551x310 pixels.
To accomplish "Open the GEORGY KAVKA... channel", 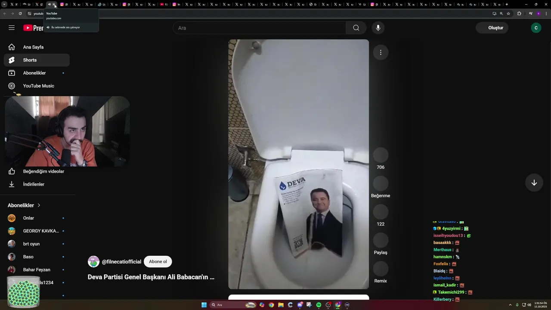I will [x=37, y=231].
